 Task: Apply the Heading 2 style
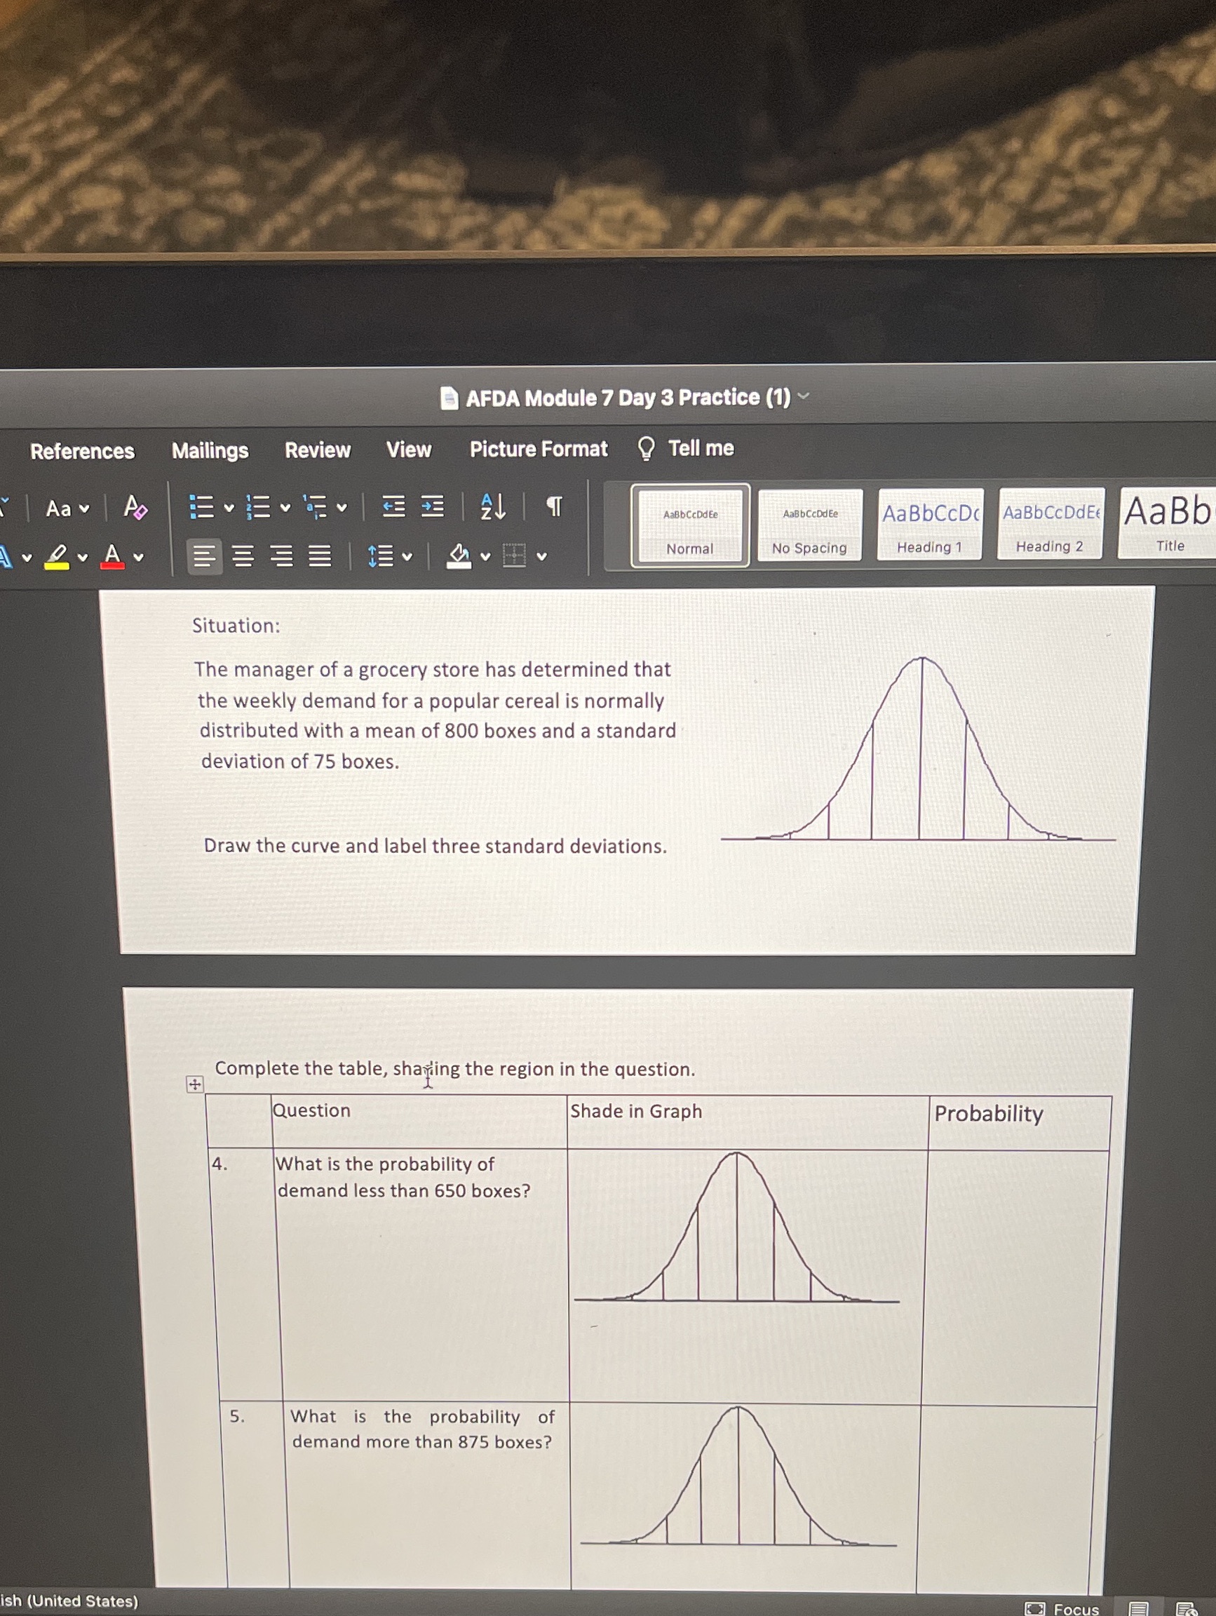(1051, 524)
